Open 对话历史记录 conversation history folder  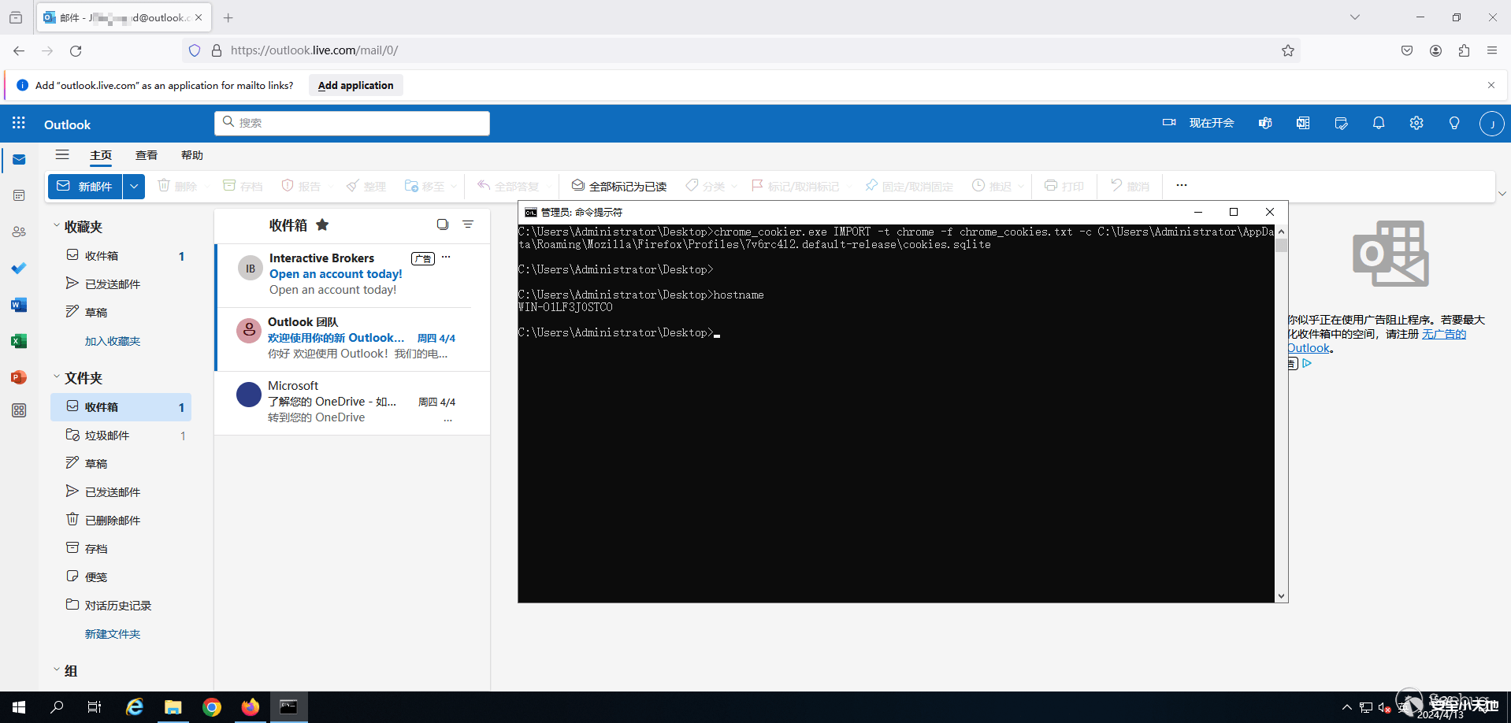(121, 606)
